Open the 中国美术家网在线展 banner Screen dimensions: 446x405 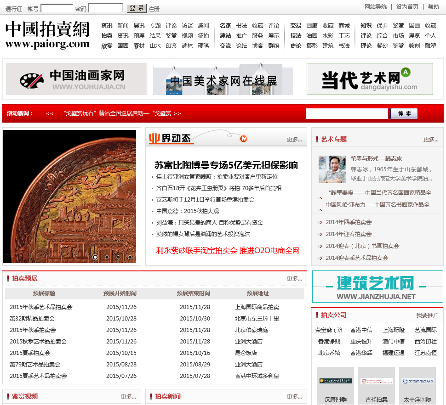tap(223, 79)
